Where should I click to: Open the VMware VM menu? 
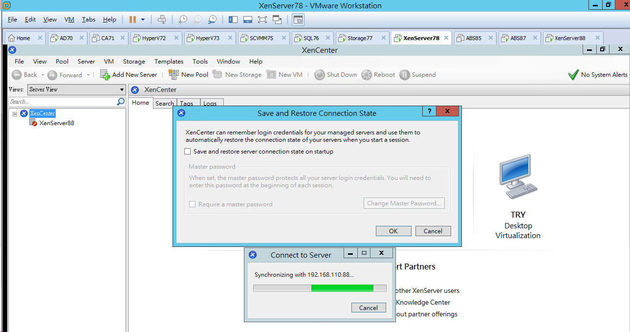pyautogui.click(x=69, y=20)
